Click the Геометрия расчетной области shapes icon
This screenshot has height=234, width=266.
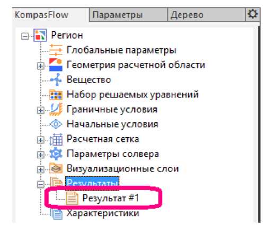pyautogui.click(x=56, y=65)
